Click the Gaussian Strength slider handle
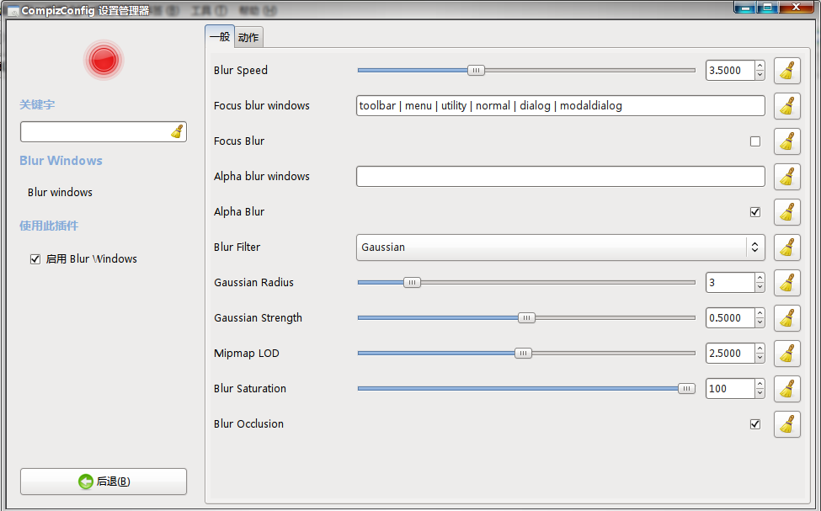Image resolution: width=821 pixels, height=511 pixels. point(527,318)
